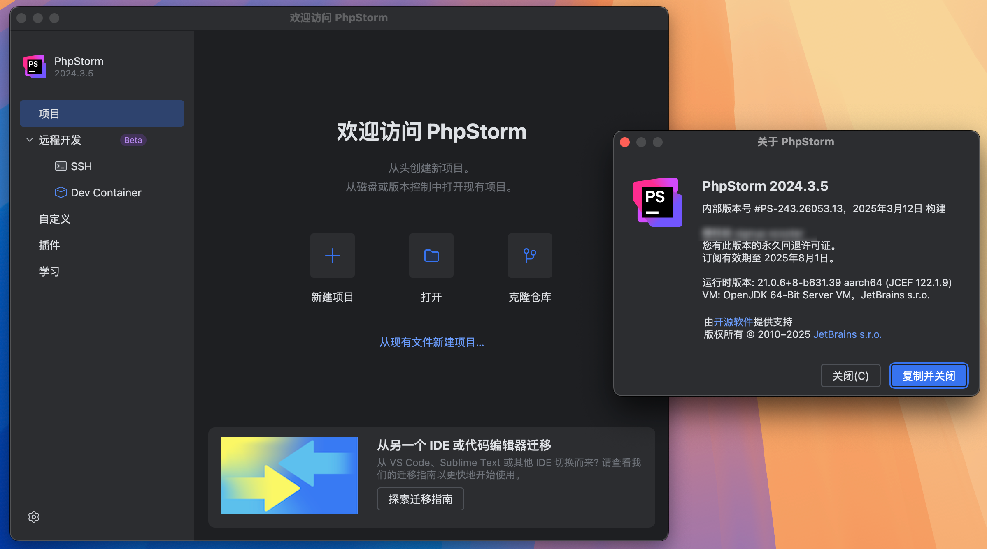Click 探索迁移指南 button

pos(420,499)
